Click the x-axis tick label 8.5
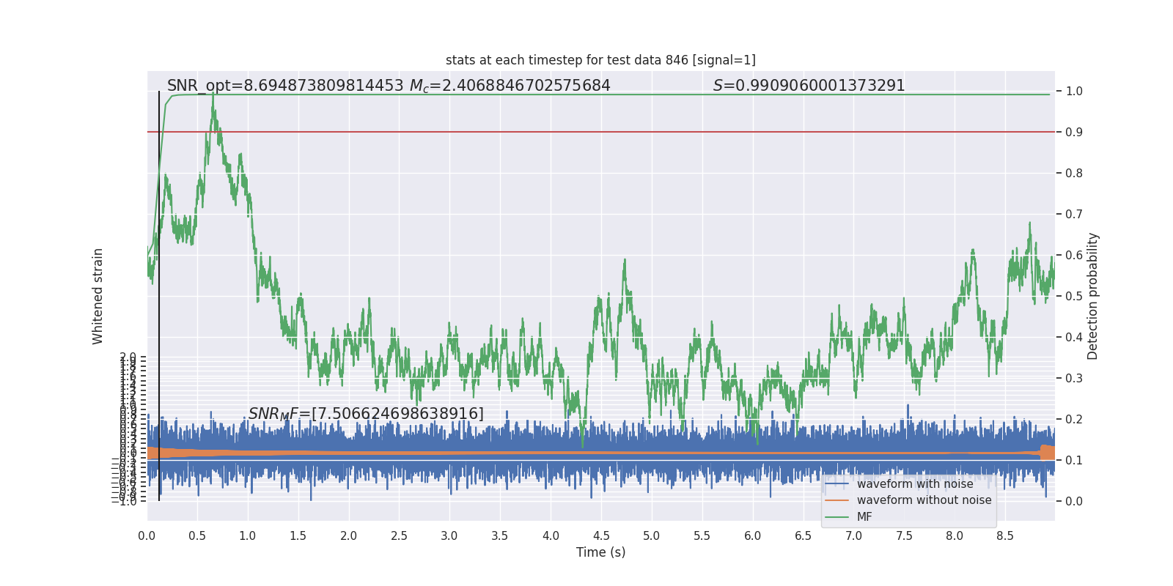The image size is (1173, 586). pos(1005,536)
